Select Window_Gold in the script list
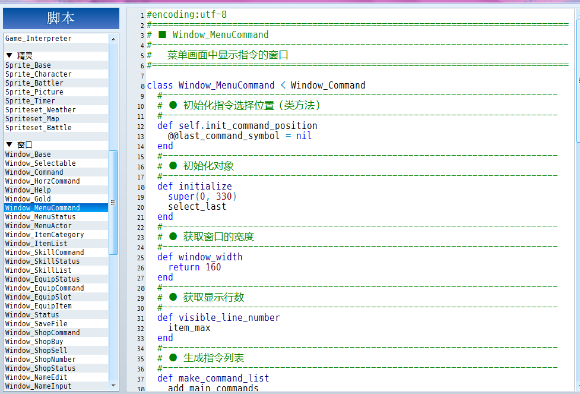This screenshot has width=580, height=394. pyautogui.click(x=56, y=199)
